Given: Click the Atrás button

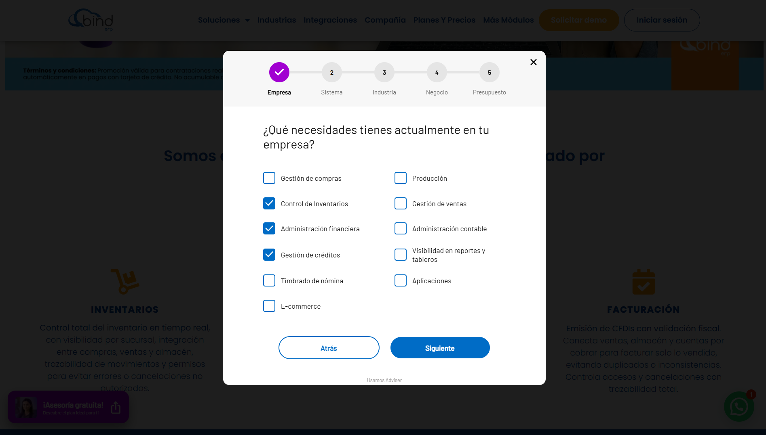Looking at the screenshot, I should coord(329,348).
